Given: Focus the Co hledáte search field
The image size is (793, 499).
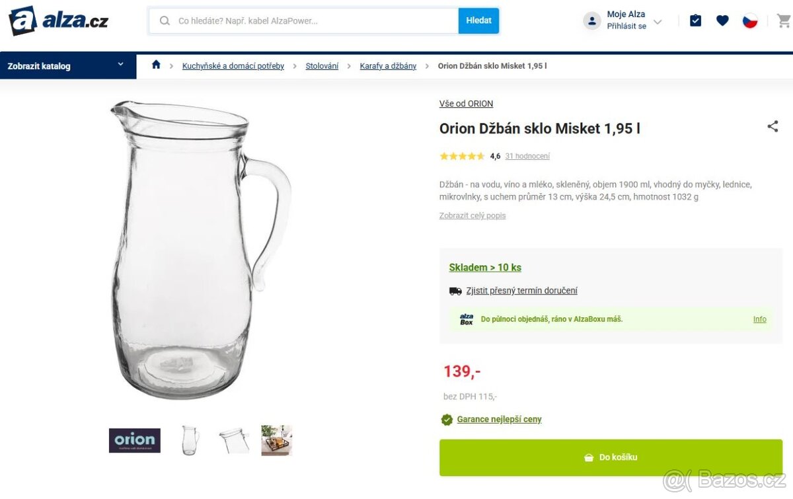Looking at the screenshot, I should click(x=314, y=20).
